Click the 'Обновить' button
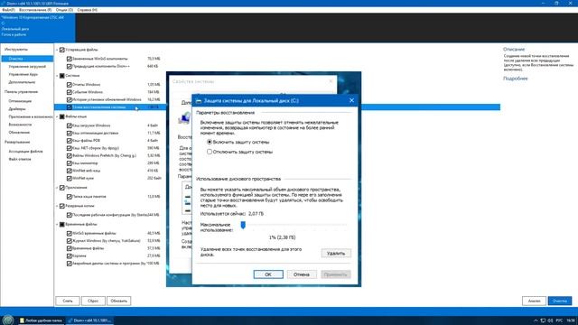This screenshot has width=578, height=325. click(x=118, y=301)
